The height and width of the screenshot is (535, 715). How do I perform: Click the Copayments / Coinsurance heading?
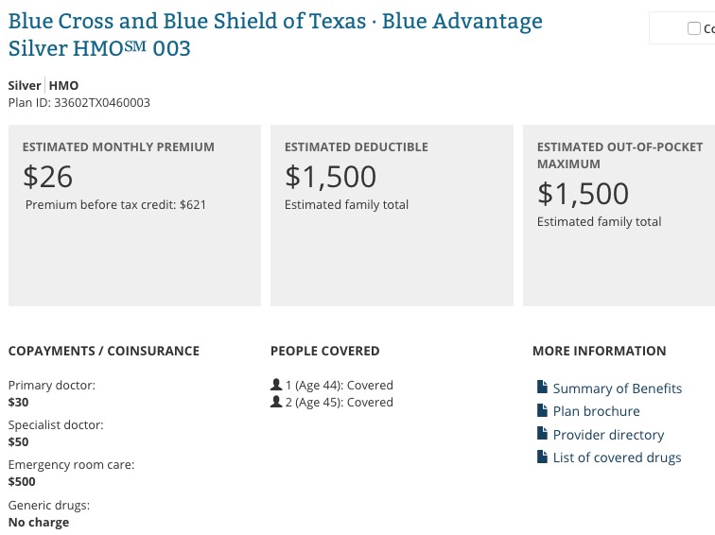104,351
